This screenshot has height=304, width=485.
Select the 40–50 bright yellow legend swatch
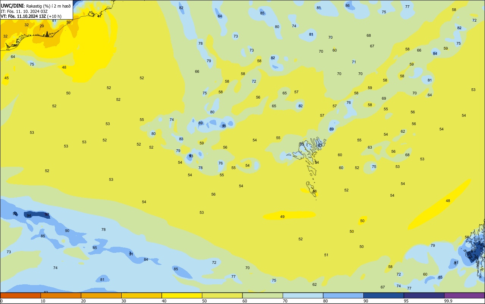[x=182, y=295]
